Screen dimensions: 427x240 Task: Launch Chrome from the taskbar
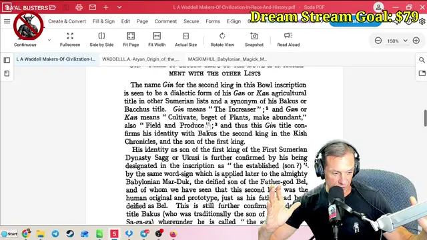pos(26,233)
